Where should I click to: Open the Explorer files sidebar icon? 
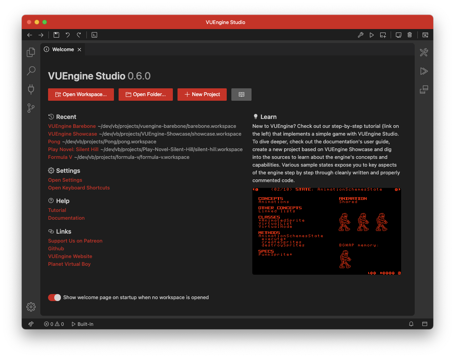(31, 52)
